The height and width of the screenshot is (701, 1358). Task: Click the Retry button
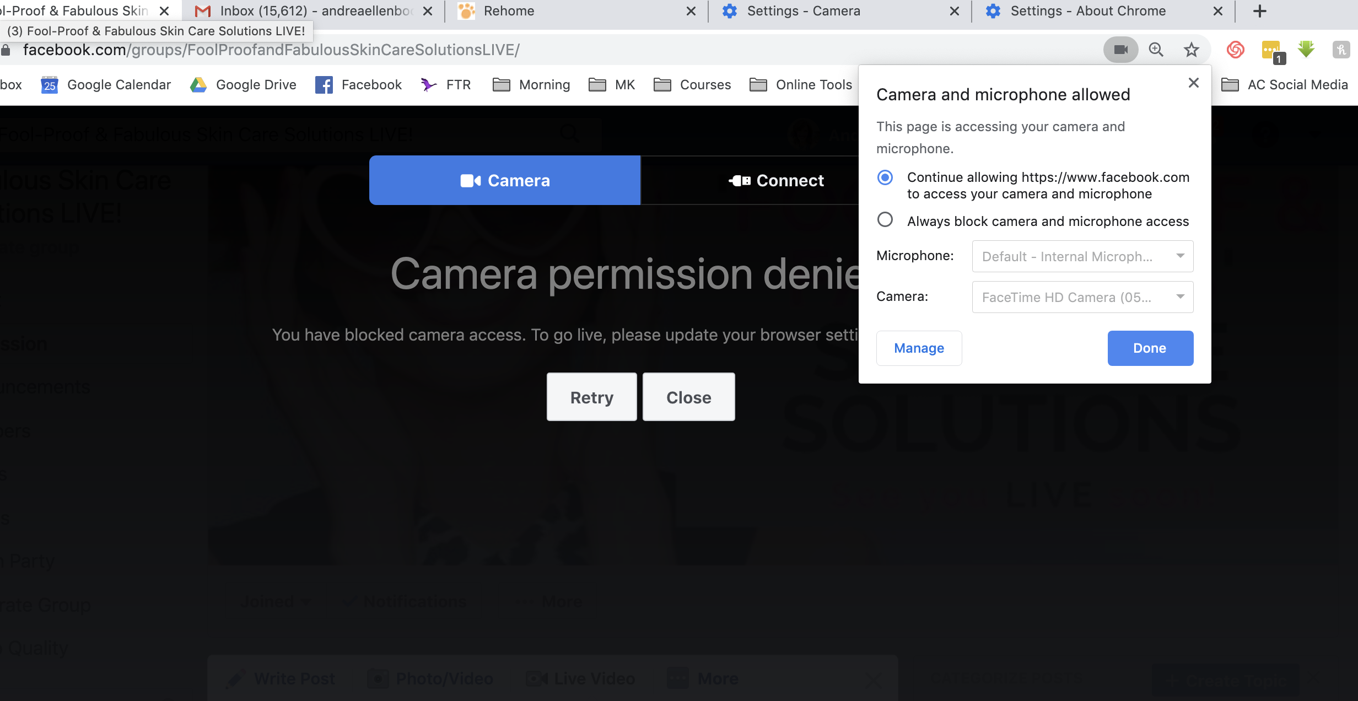591,397
